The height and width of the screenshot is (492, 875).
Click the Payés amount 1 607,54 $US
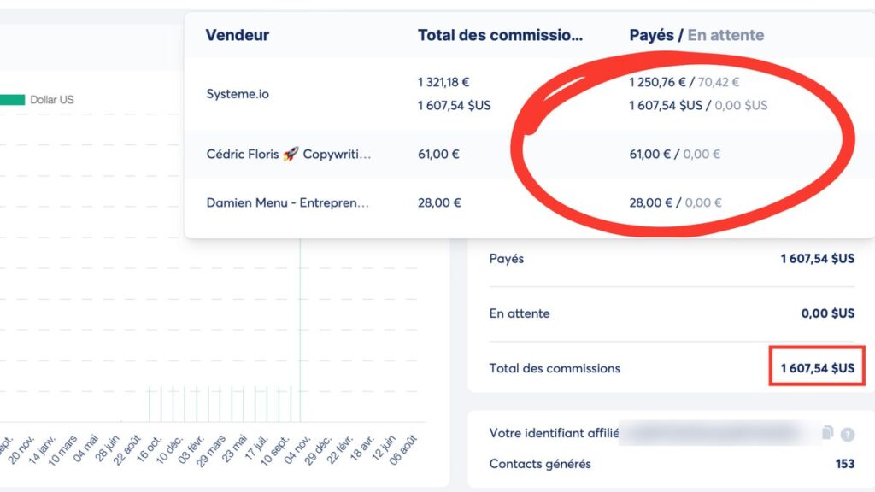point(818,259)
